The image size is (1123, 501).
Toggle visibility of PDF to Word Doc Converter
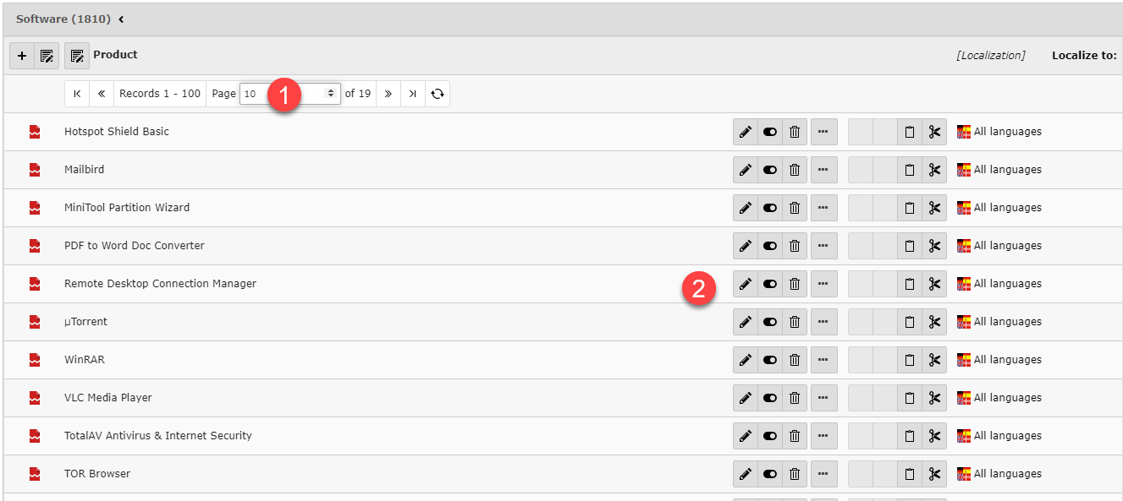pyautogui.click(x=770, y=246)
